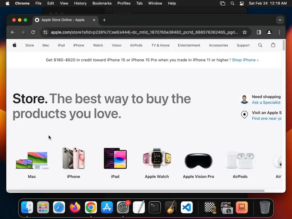The width and height of the screenshot is (292, 219).
Task: Click the browser forward arrow
Action: pyautogui.click(x=23, y=32)
